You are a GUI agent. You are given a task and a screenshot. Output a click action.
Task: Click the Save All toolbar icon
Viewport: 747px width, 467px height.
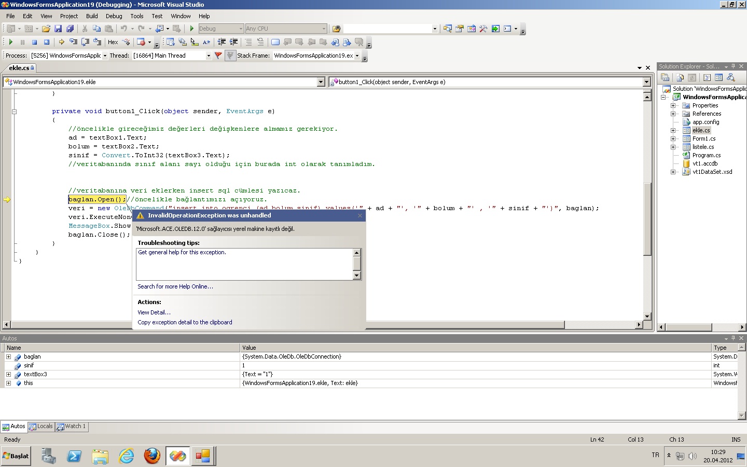click(70, 29)
